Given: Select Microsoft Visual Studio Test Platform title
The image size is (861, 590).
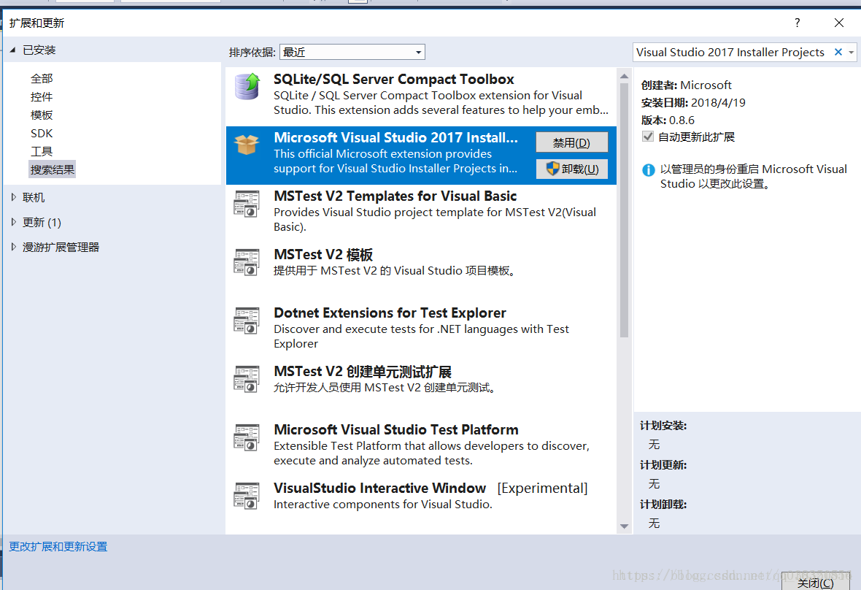Looking at the screenshot, I should click(396, 429).
